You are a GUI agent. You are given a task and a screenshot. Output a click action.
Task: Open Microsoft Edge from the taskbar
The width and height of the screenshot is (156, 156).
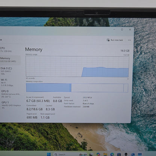[x=112, y=154]
